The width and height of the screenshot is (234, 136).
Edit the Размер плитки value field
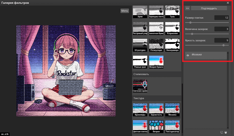coord(222,18)
